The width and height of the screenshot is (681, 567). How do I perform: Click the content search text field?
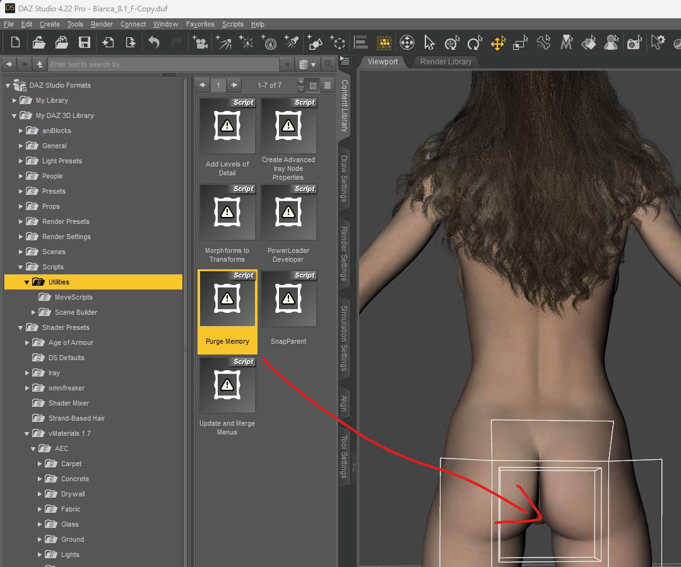pos(163,65)
